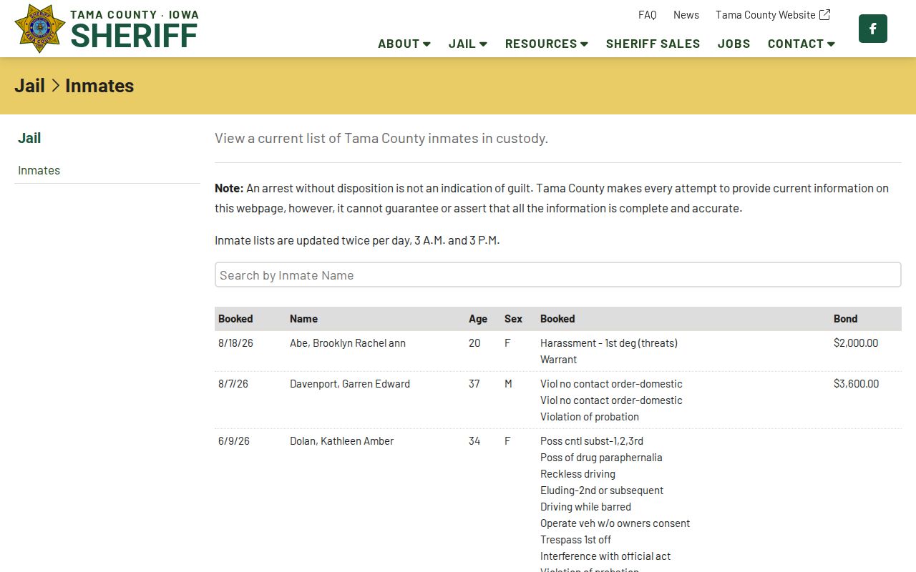
Task: Open the Facebook page icon
Action: (x=873, y=29)
